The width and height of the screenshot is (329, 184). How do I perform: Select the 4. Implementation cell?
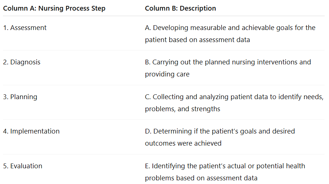[x=31, y=131]
